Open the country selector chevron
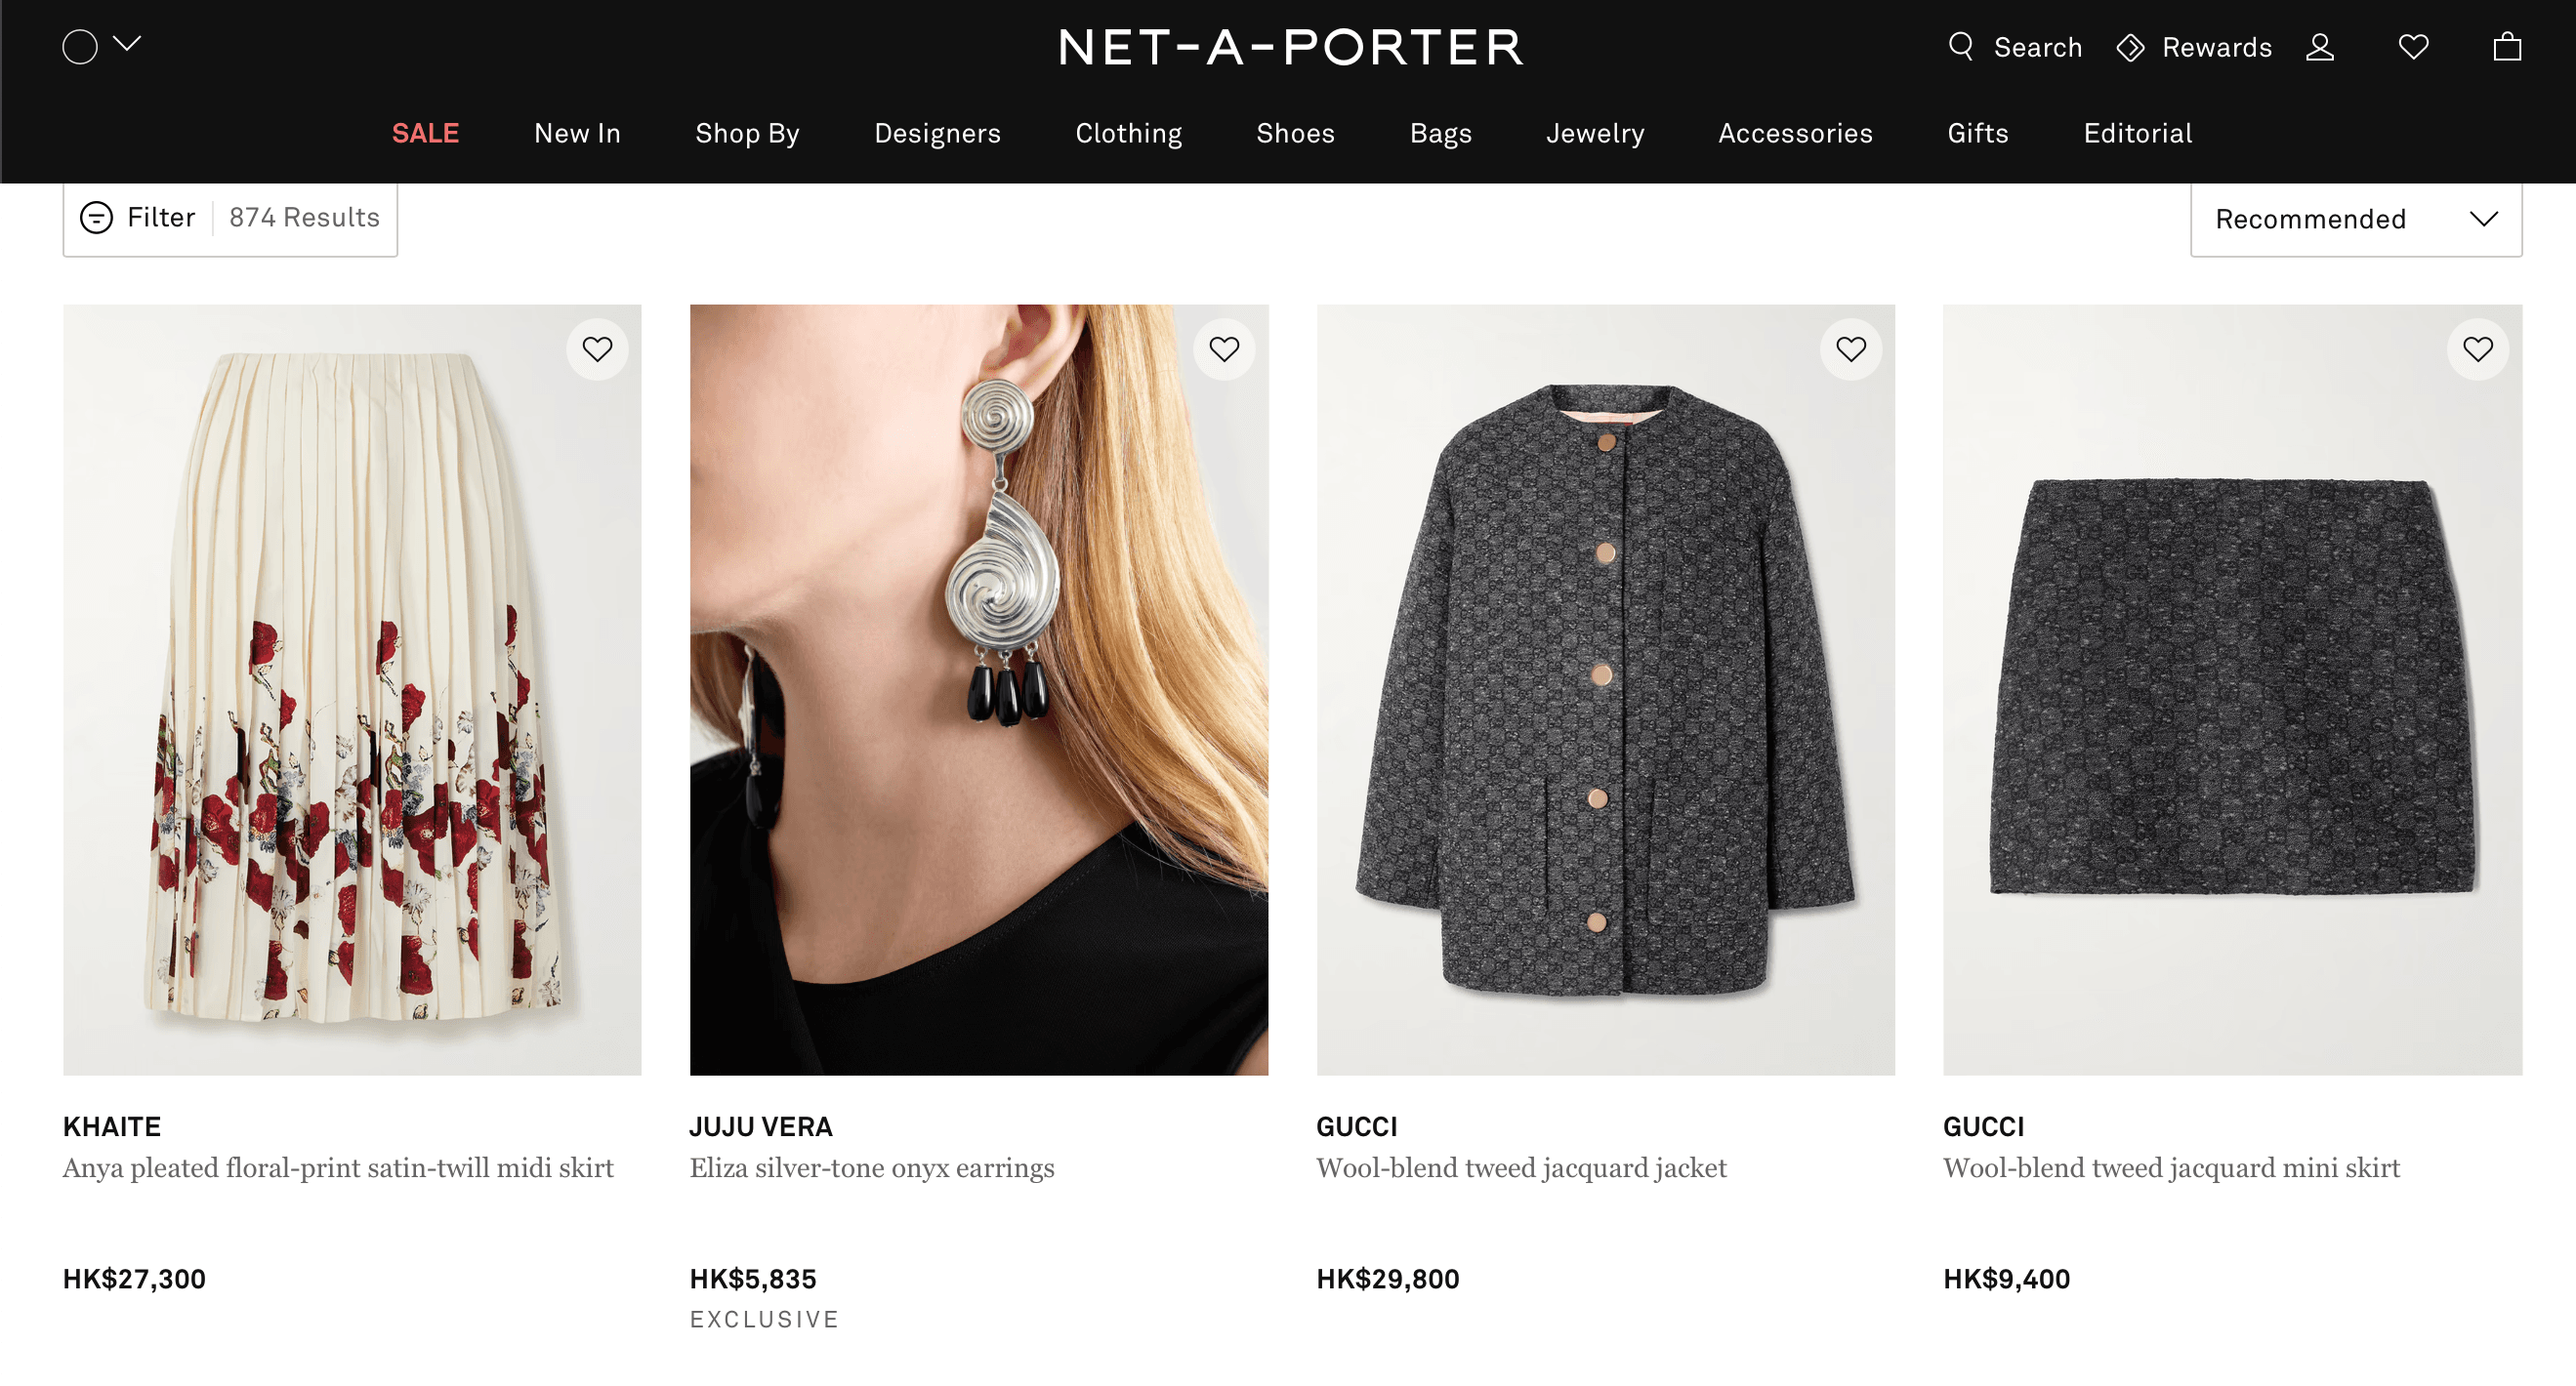 [127, 44]
